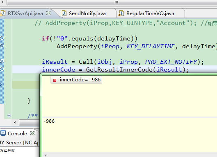The image size is (217, 157).
Task: Select the RTXSvrApi.java tab
Action: 25,13
